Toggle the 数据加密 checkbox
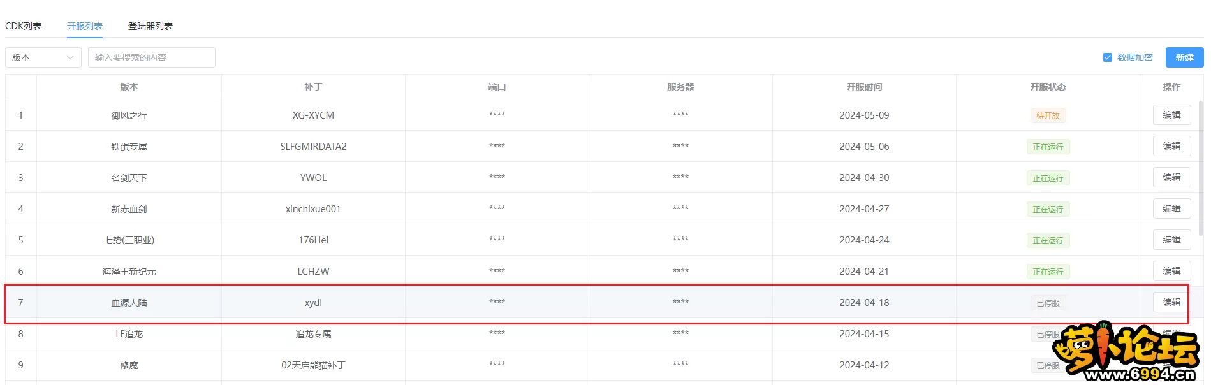 (x=1108, y=57)
